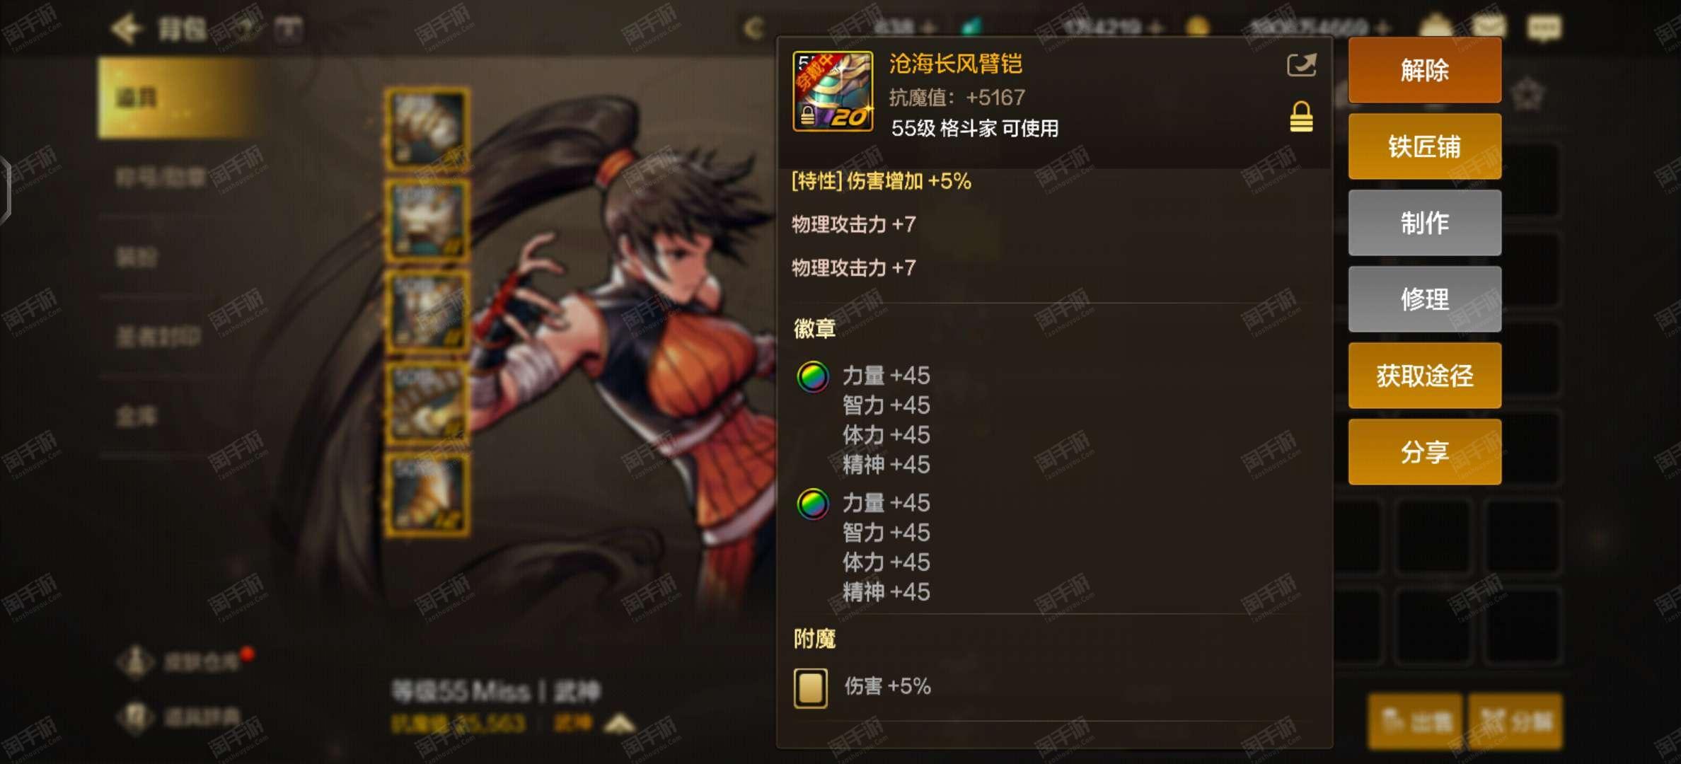Click the 分享 share button
This screenshot has height=764, width=1681.
(1425, 452)
